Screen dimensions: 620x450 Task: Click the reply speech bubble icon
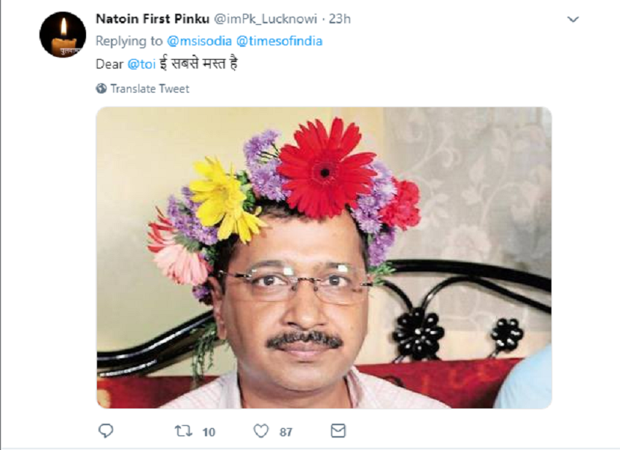106,431
